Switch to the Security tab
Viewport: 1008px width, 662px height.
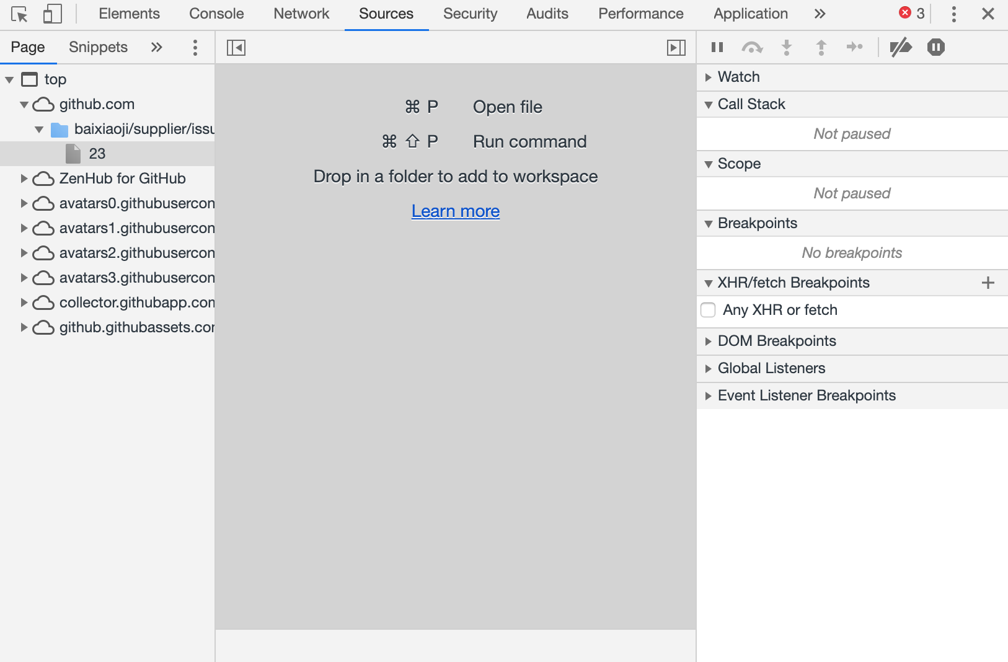pyautogui.click(x=471, y=14)
